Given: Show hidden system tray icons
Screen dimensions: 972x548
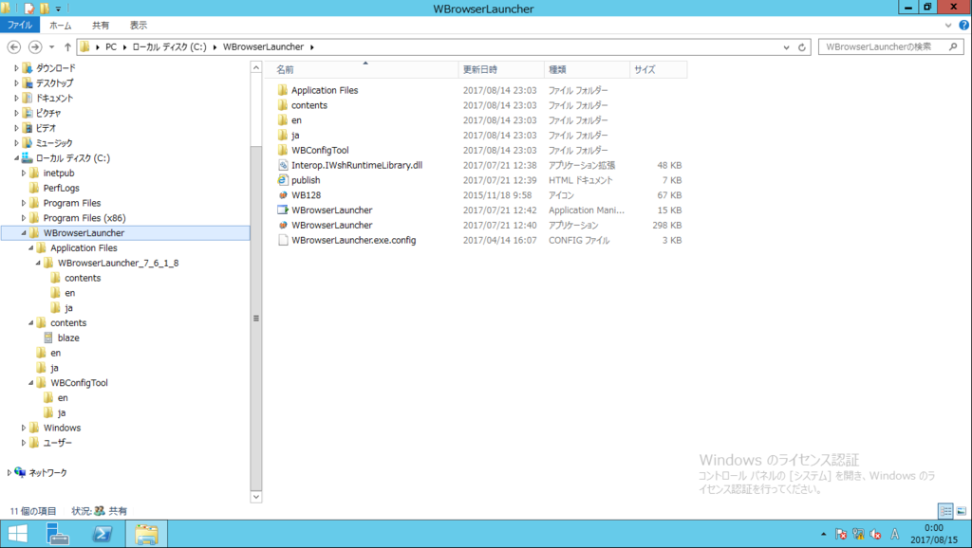Looking at the screenshot, I should point(823,534).
